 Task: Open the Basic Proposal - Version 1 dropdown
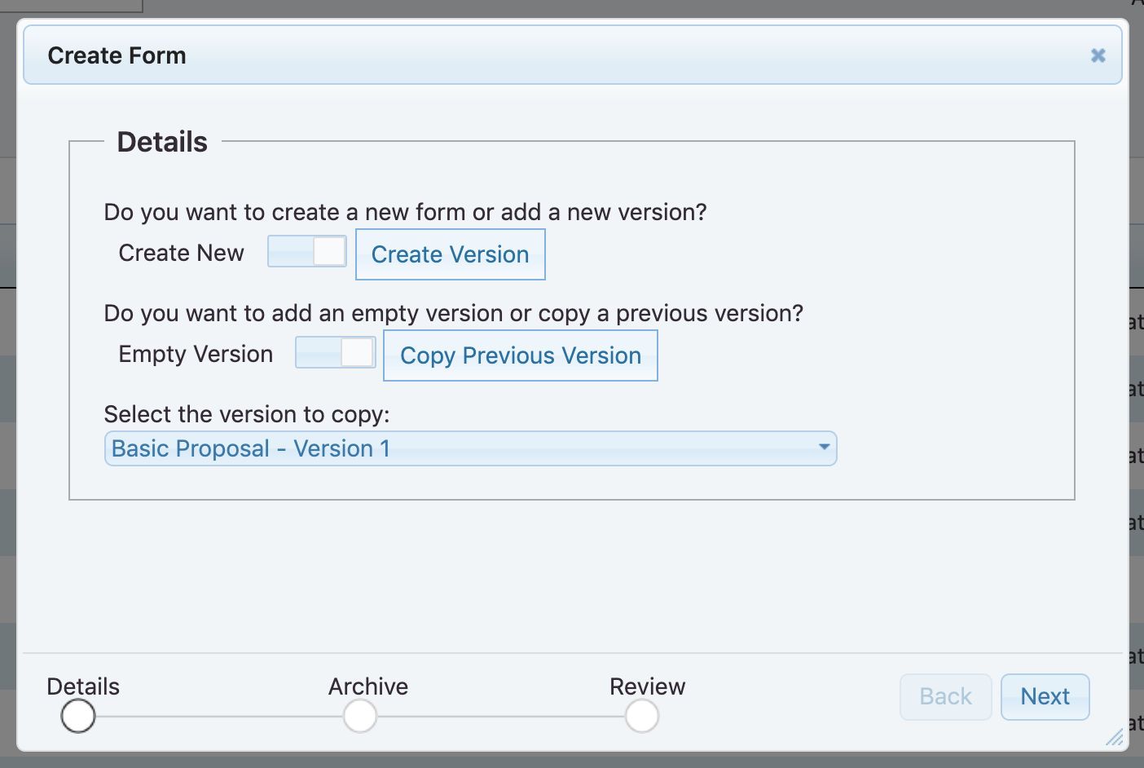click(x=456, y=448)
